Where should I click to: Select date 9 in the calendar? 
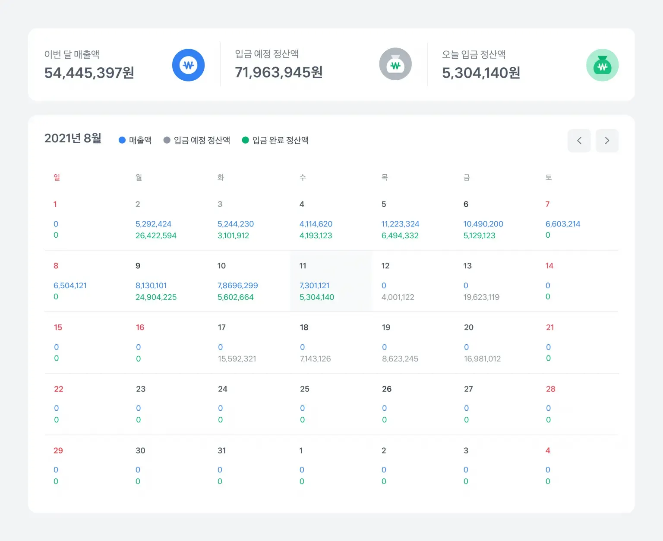click(138, 266)
